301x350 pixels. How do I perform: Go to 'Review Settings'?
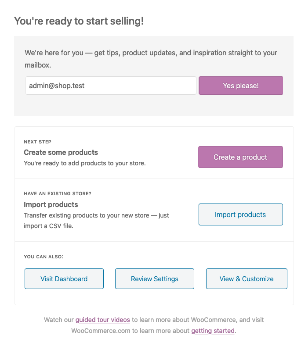[x=154, y=279]
